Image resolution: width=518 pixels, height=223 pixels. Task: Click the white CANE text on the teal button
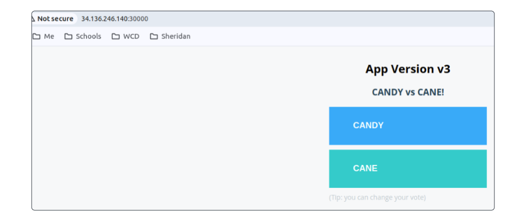365,169
